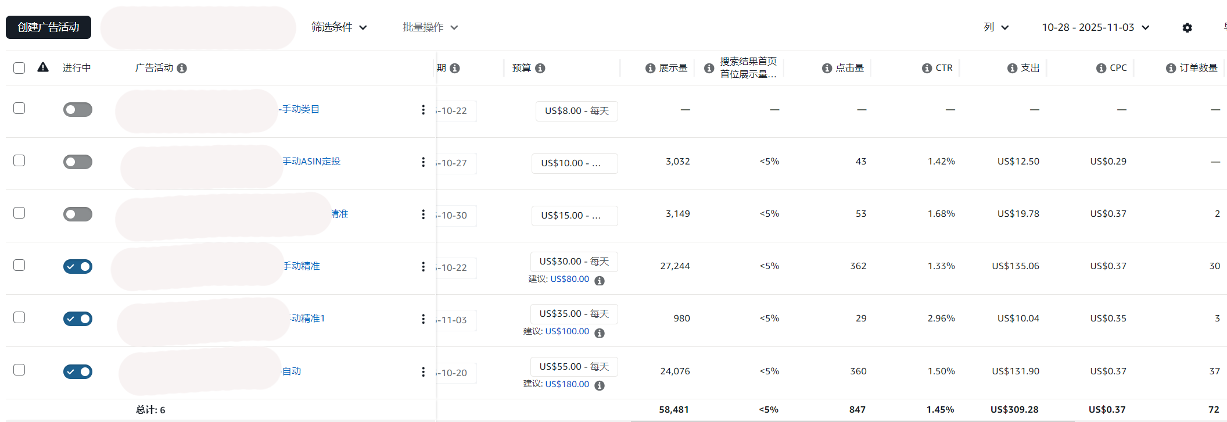
Task: Expand the 筛选条件 filter dropdown
Action: pyautogui.click(x=339, y=27)
